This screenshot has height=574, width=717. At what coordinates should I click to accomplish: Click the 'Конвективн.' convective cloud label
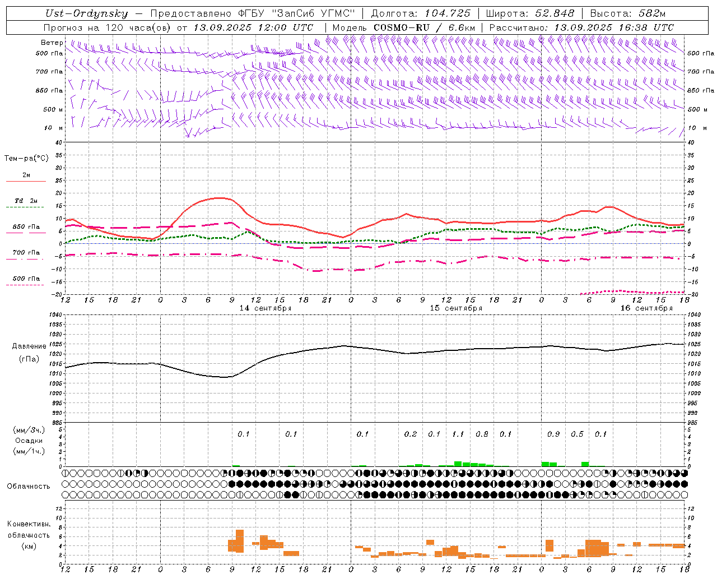point(29,524)
